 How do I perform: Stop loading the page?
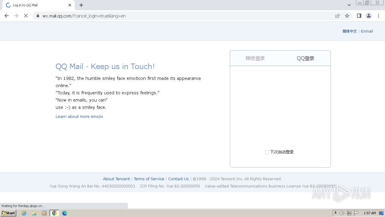(x=26, y=16)
